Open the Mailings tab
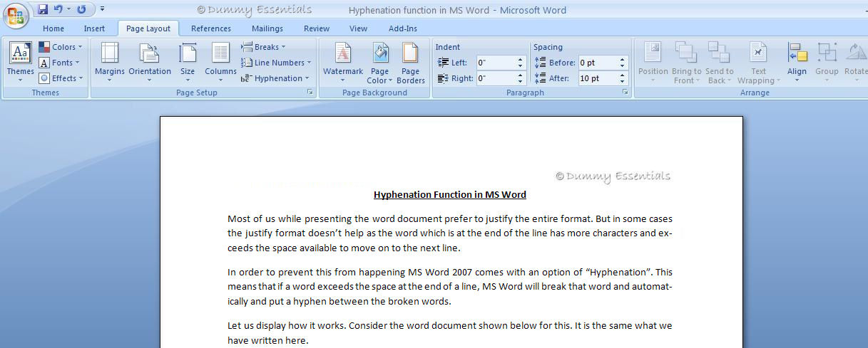868x348 pixels. pos(267,28)
